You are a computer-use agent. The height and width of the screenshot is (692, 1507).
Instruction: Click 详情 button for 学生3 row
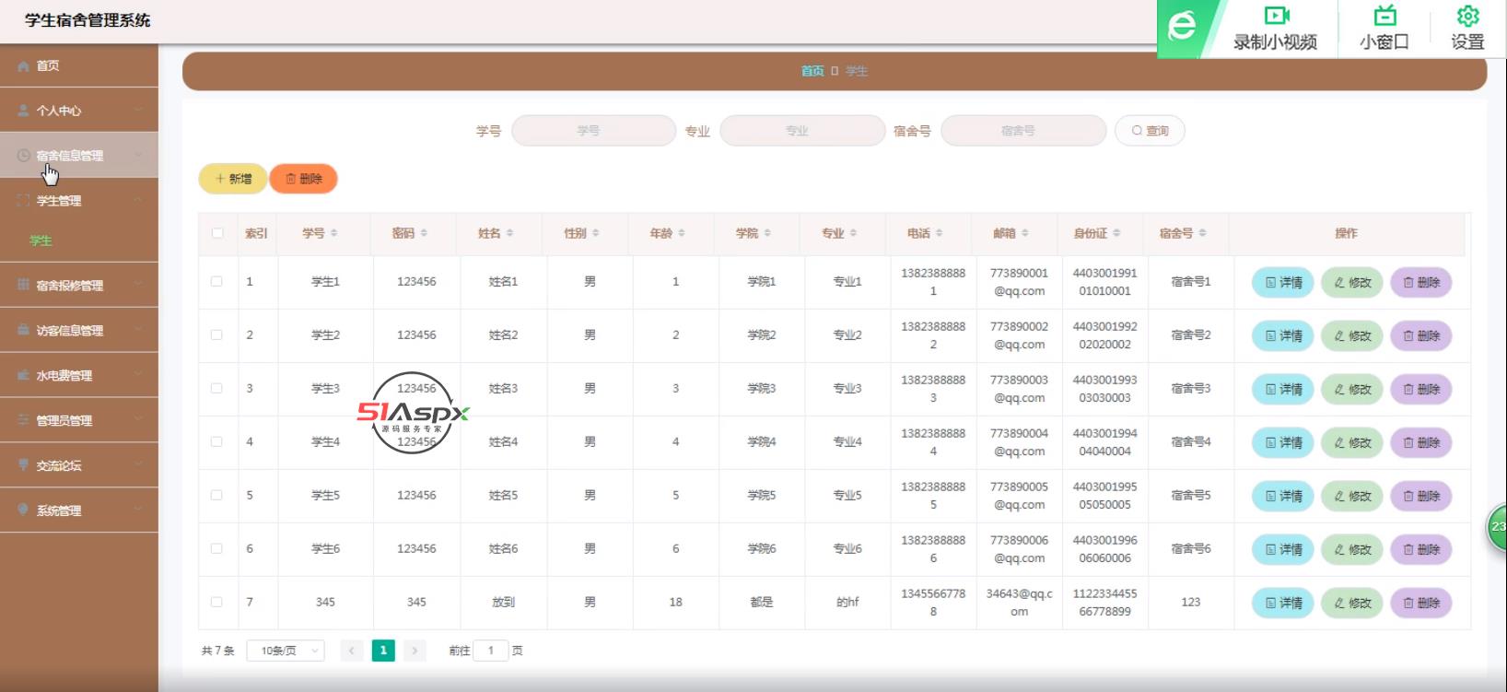point(1282,390)
